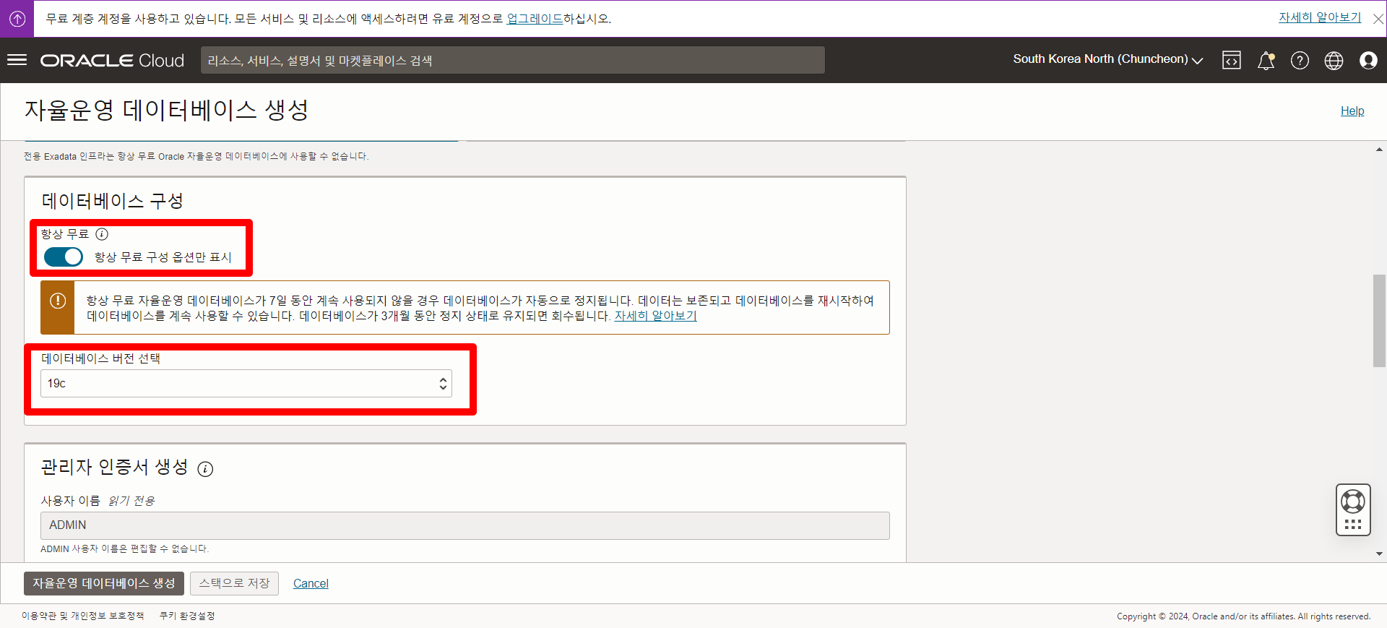Screen dimensions: 1387x628
Task: Open the lifebuoy support widget
Action: [x=1353, y=501]
